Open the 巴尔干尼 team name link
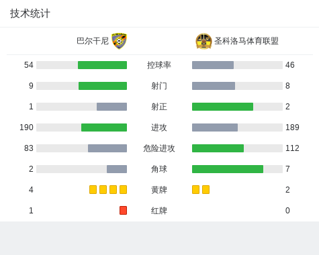The width and height of the screenshot is (319, 255). point(93,41)
